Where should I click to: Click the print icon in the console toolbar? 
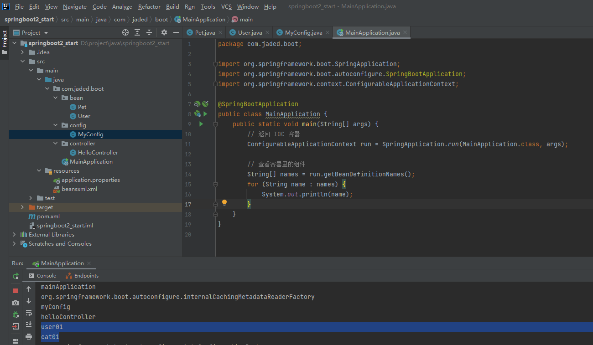point(29,337)
